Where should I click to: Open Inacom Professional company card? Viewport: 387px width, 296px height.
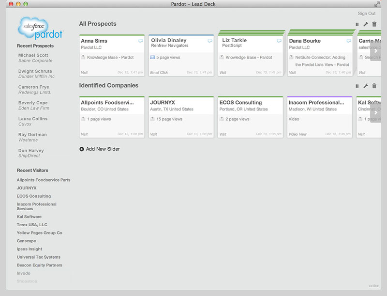(320, 117)
